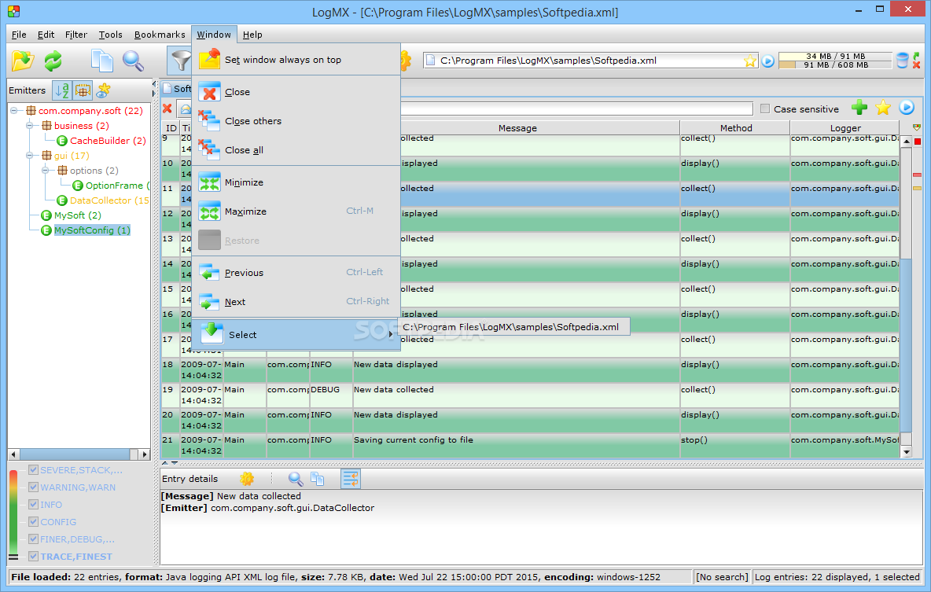Collapse the business tree node
Viewport: 931px width, 592px height.
click(x=29, y=125)
